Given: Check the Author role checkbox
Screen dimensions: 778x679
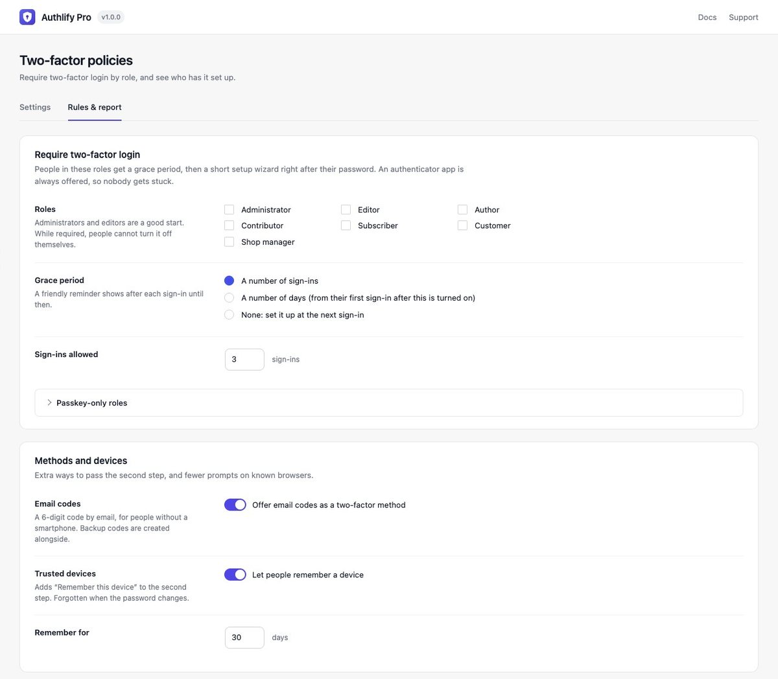Looking at the screenshot, I should pos(462,209).
